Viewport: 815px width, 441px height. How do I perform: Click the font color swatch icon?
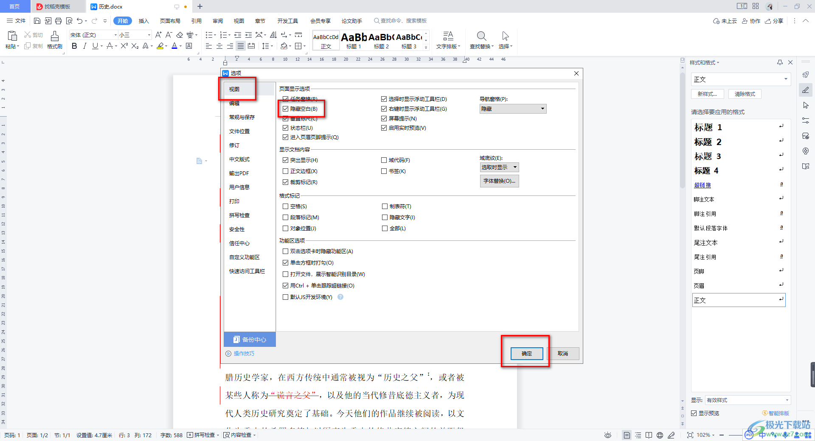[174, 46]
